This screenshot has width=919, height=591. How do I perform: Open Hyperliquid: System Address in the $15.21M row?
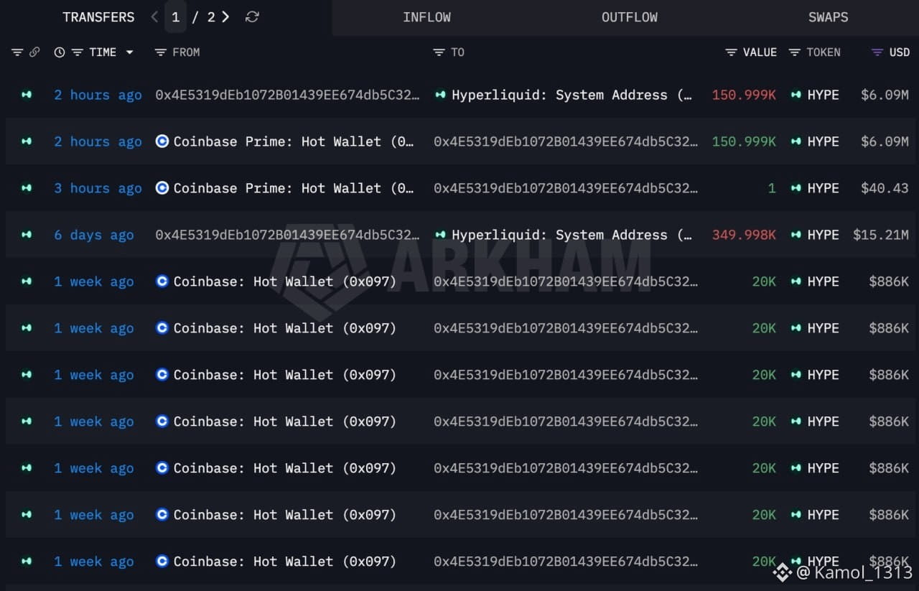pyautogui.click(x=572, y=235)
